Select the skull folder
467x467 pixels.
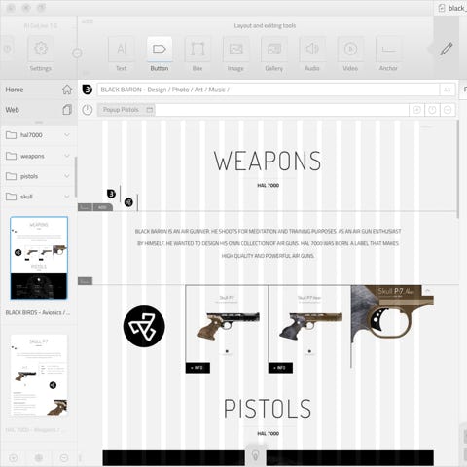[38, 197]
